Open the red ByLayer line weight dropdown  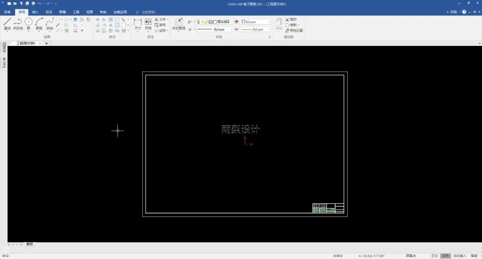[x=256, y=29]
